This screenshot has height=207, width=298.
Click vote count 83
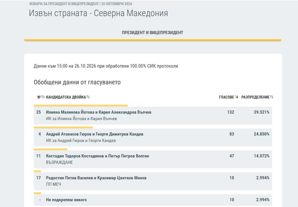coord(232,134)
